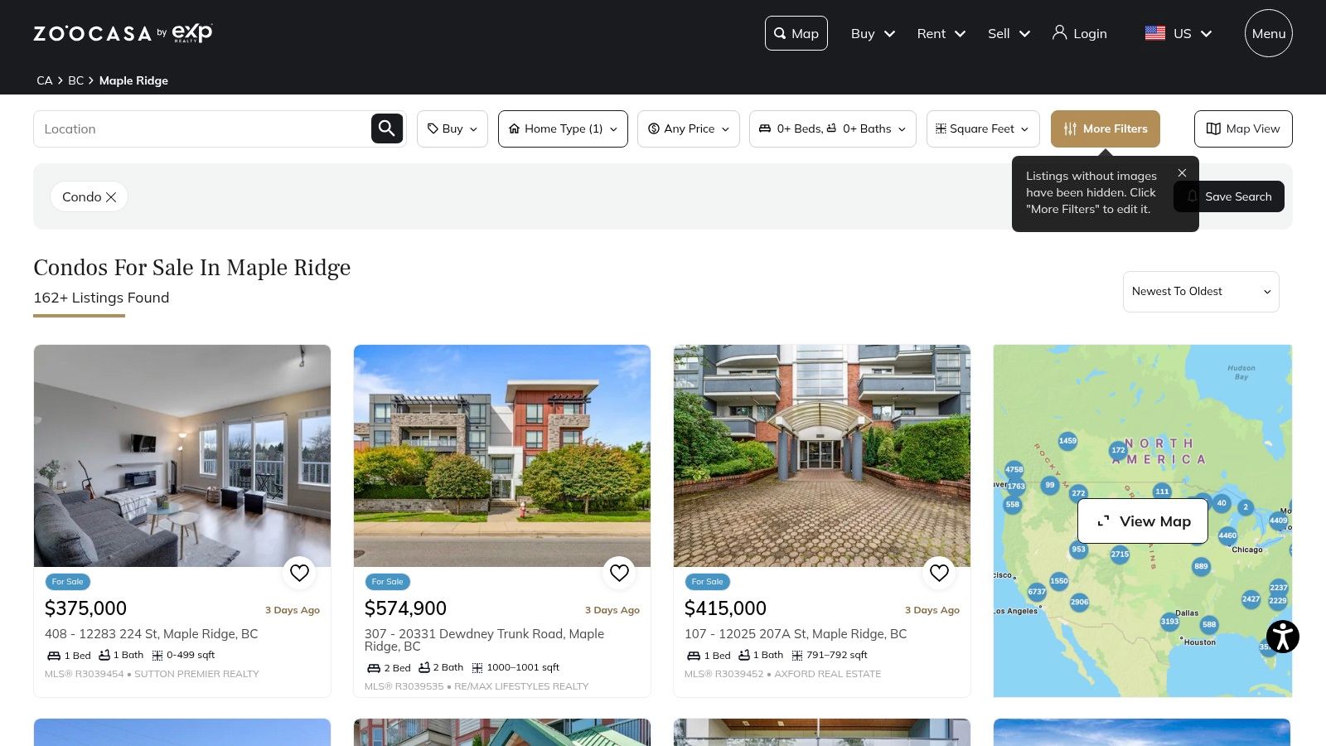The width and height of the screenshot is (1326, 746).
Task: Open the round Menu button
Action: pyautogui.click(x=1269, y=33)
